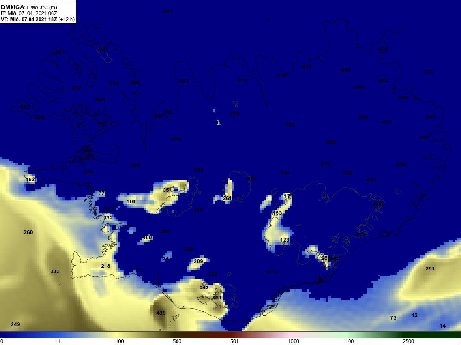Click the map value '-1000'
This screenshot has height=345, width=461.
(x=358, y=87)
